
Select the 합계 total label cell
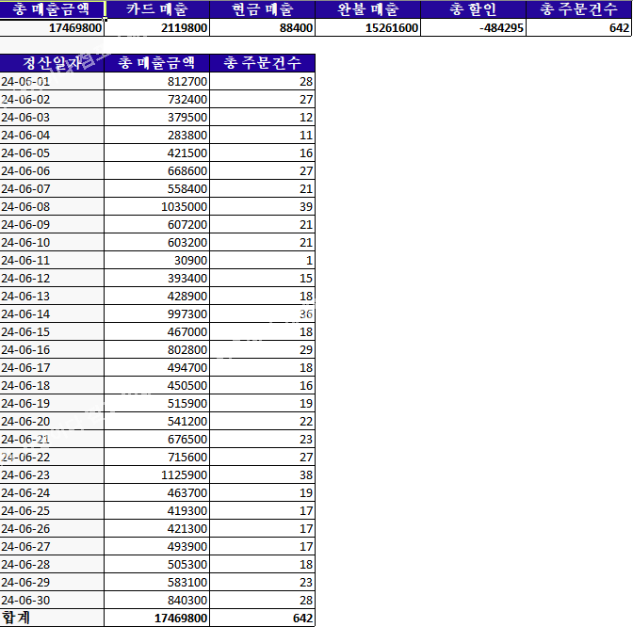coord(52,618)
